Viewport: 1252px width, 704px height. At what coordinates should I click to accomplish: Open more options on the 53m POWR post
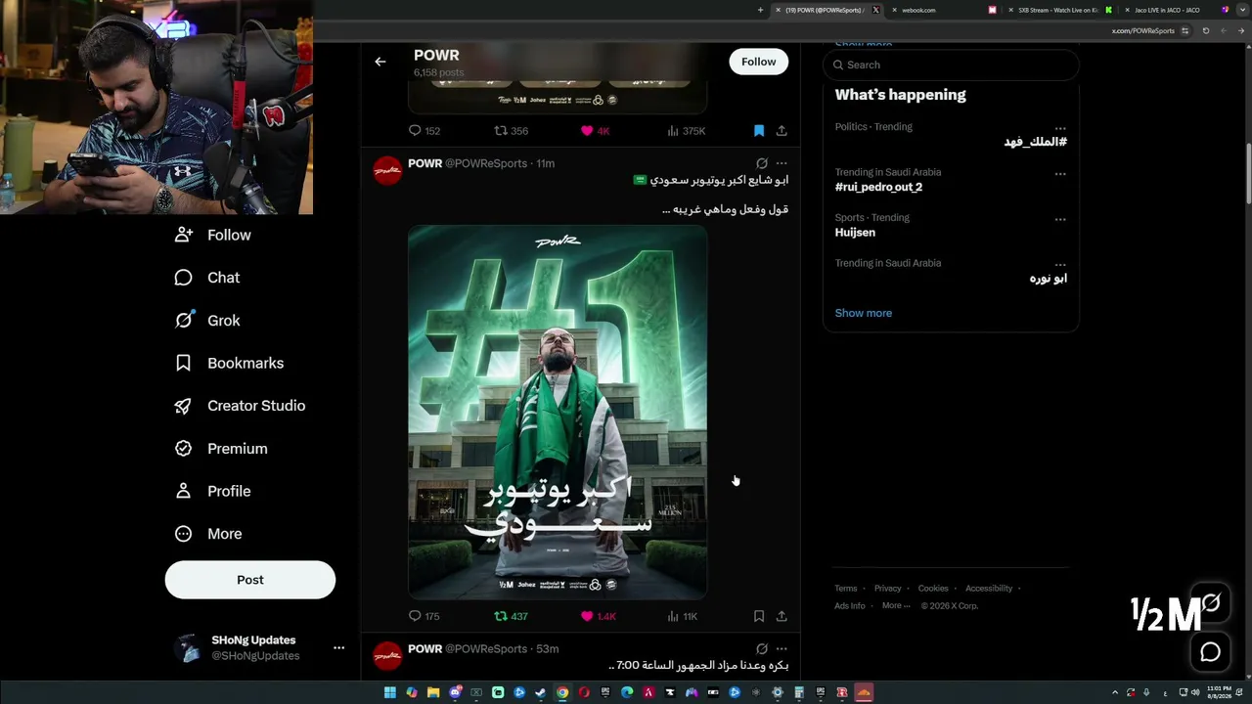(x=782, y=648)
